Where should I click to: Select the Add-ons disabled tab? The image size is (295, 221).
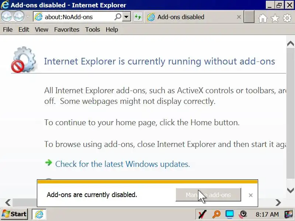click(194, 17)
